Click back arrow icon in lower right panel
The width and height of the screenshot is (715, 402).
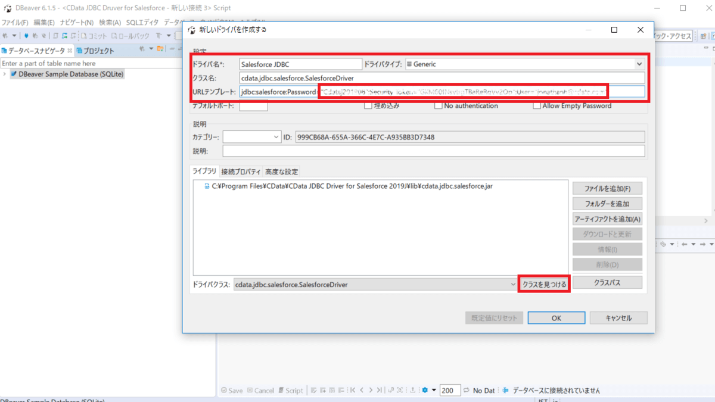[x=684, y=244]
